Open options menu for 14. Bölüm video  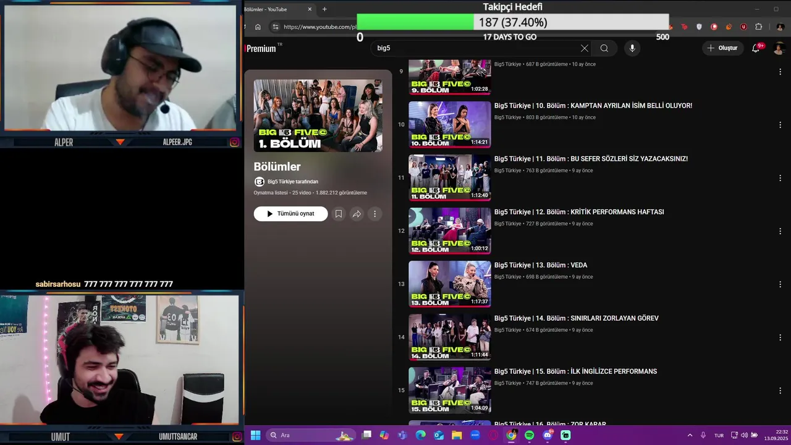tap(780, 337)
